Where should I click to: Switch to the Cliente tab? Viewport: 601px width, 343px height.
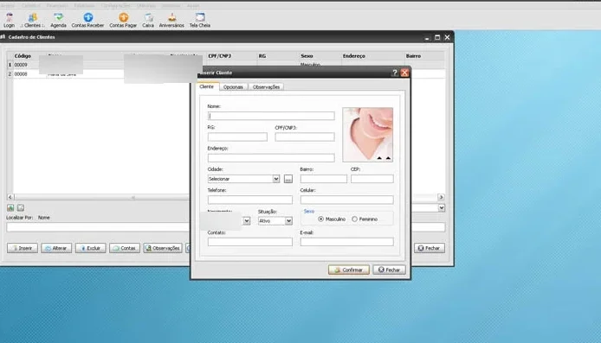(207, 86)
